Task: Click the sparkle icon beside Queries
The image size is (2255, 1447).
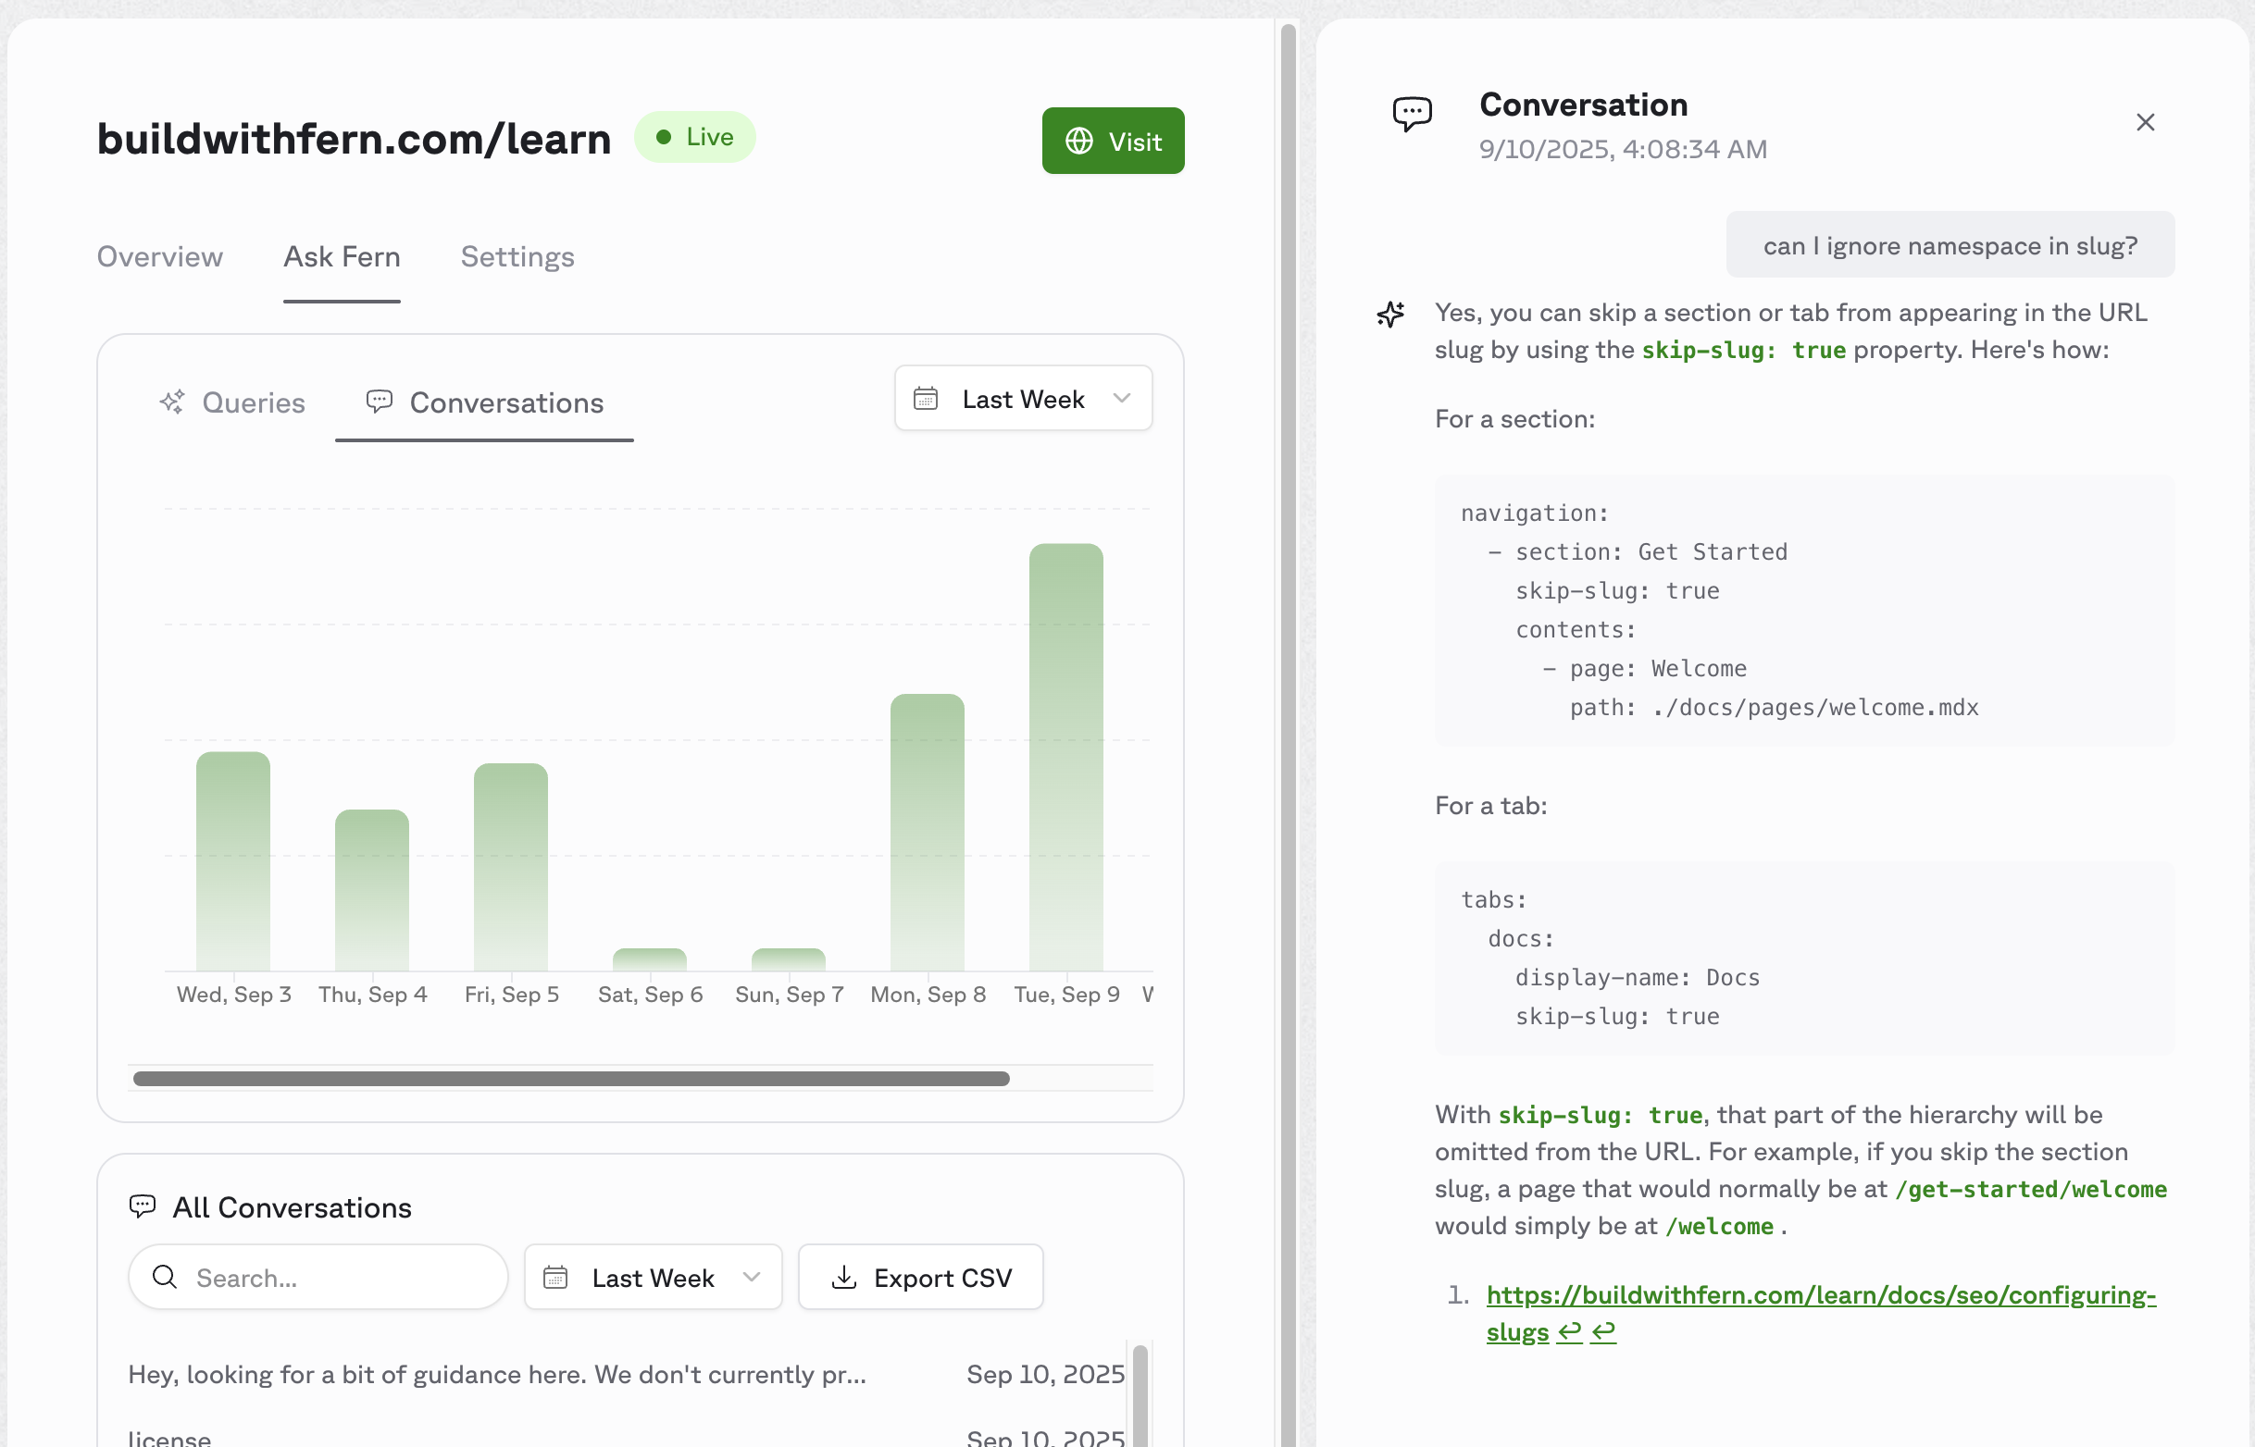Action: point(172,402)
